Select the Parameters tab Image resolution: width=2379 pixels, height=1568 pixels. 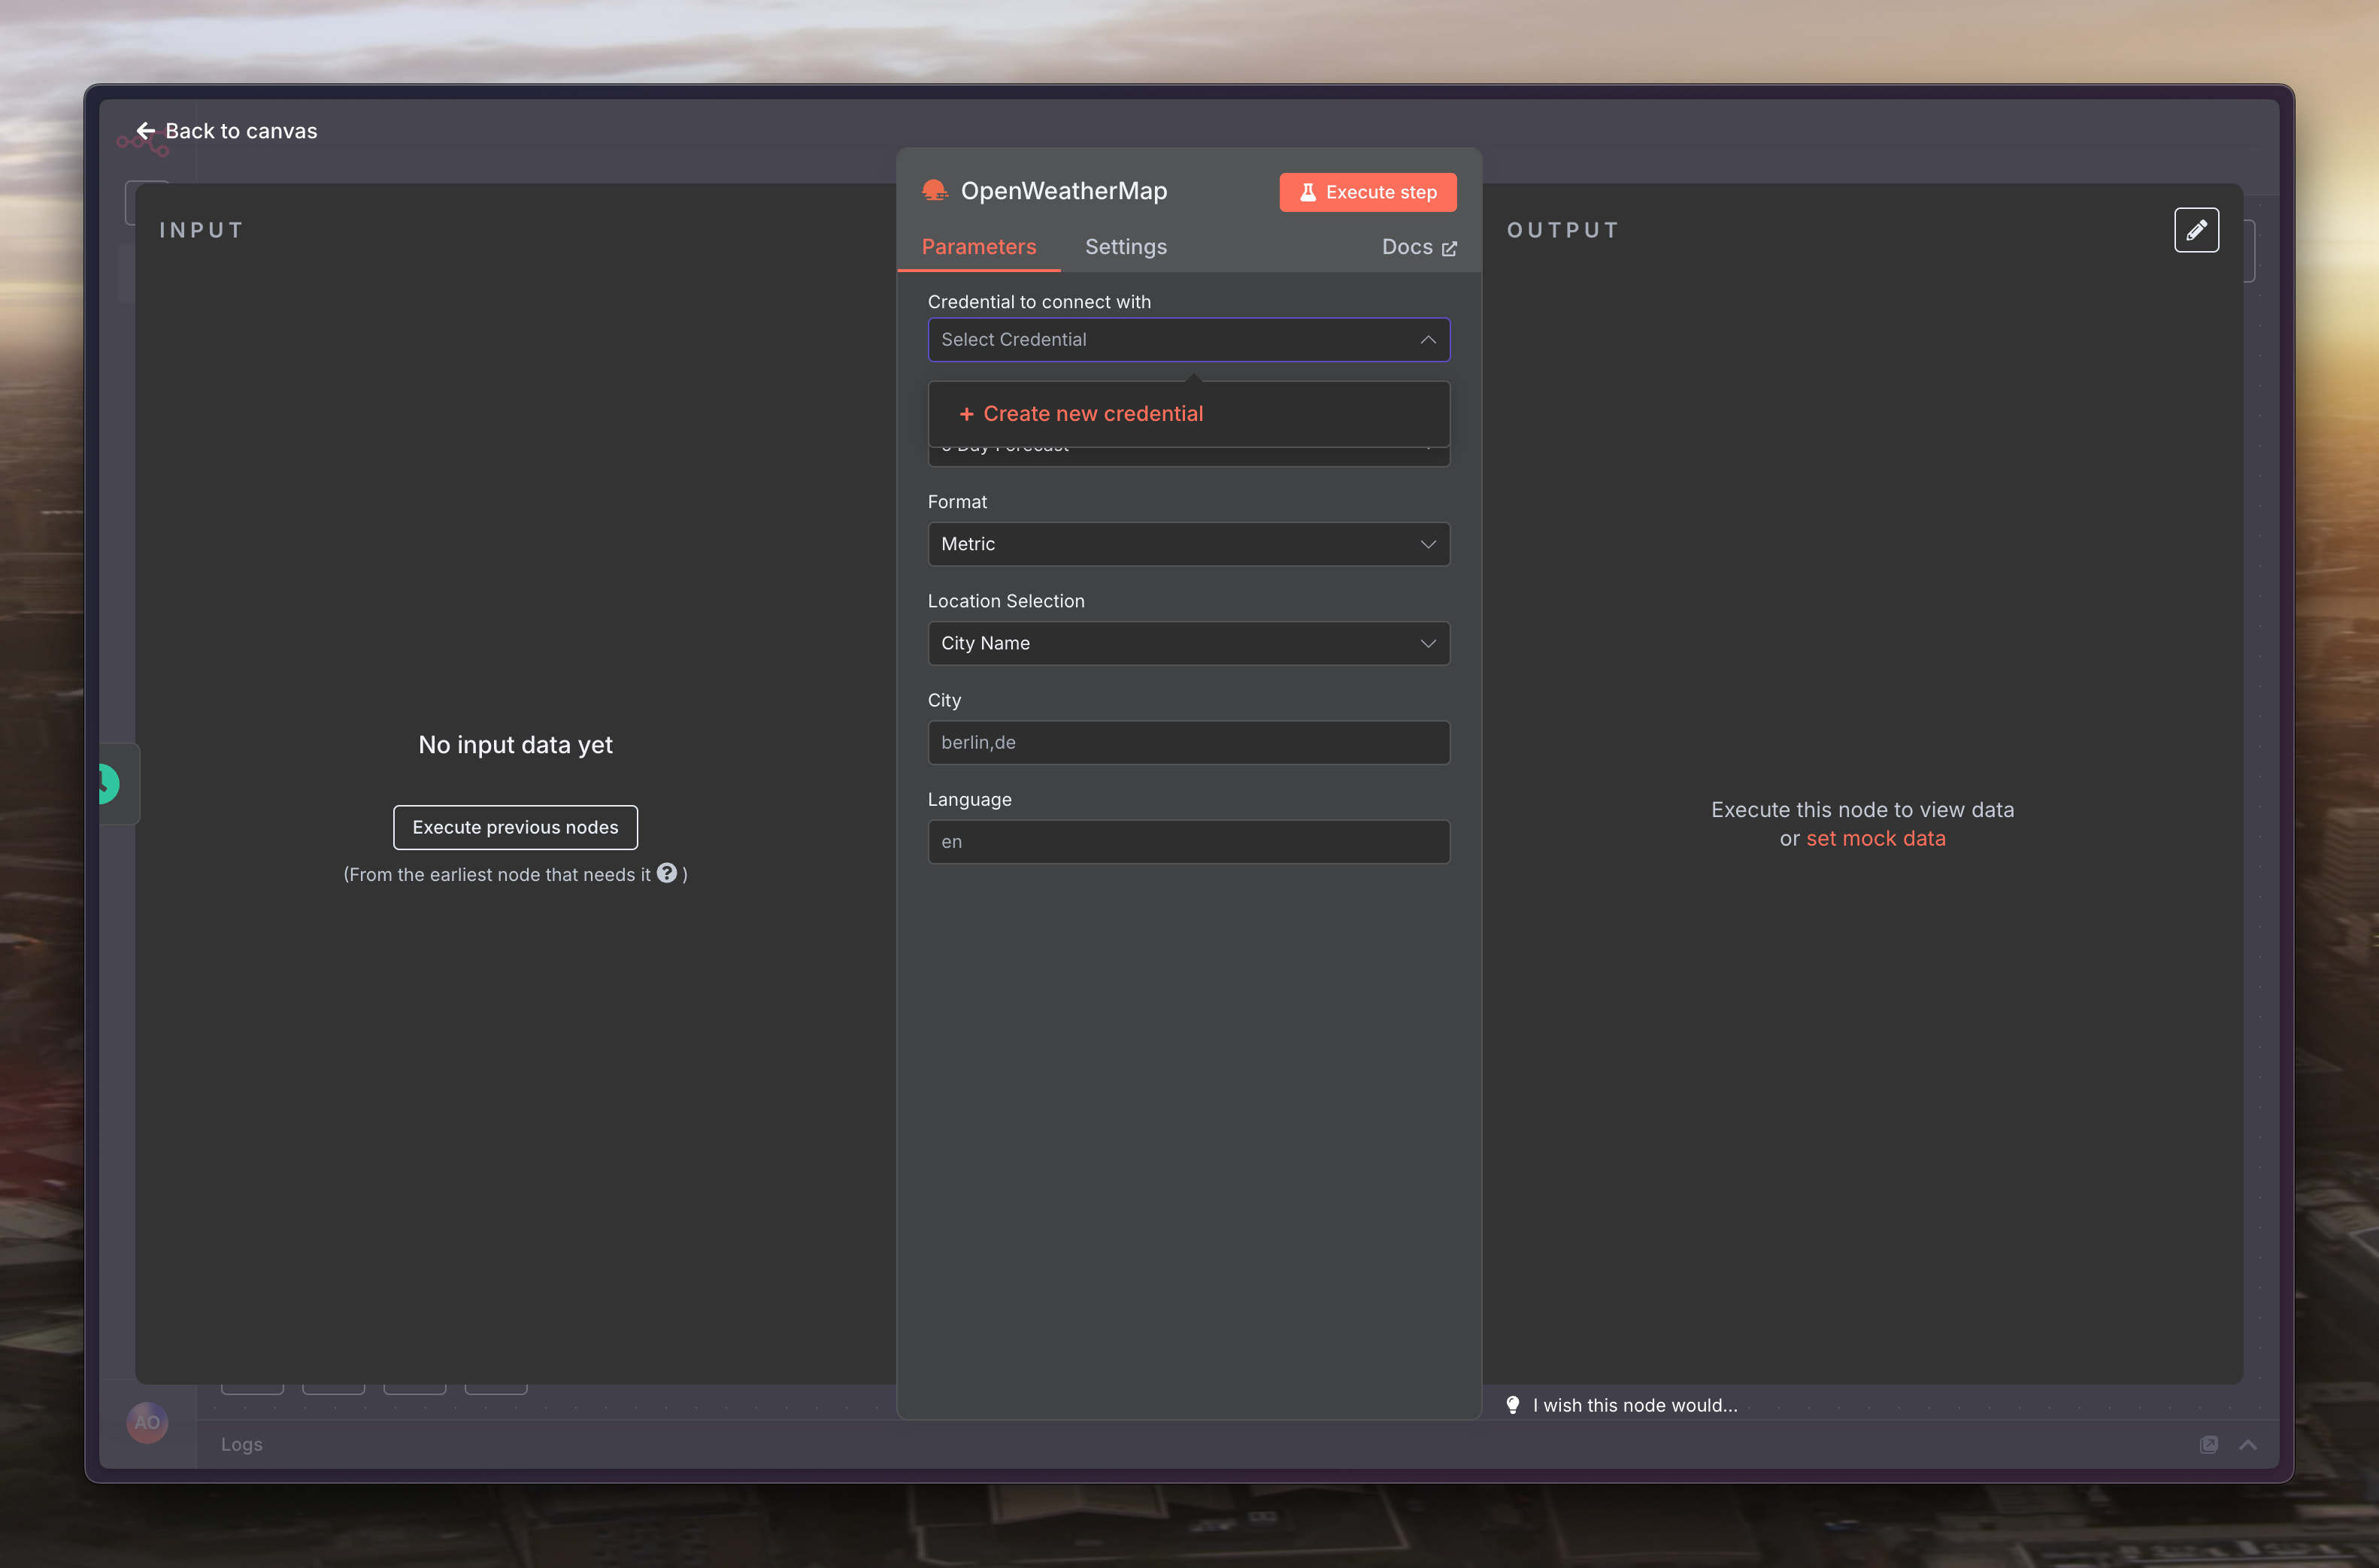pos(978,247)
